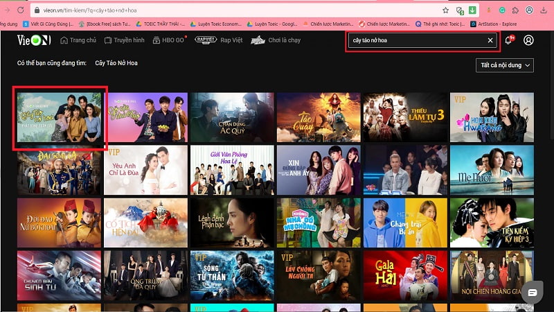The image size is (554, 312).
Task: Open the Chrome three-dot menu
Action: click(547, 10)
